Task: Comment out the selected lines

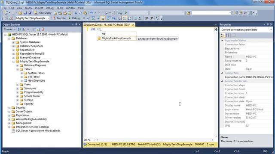Action: click(136, 18)
